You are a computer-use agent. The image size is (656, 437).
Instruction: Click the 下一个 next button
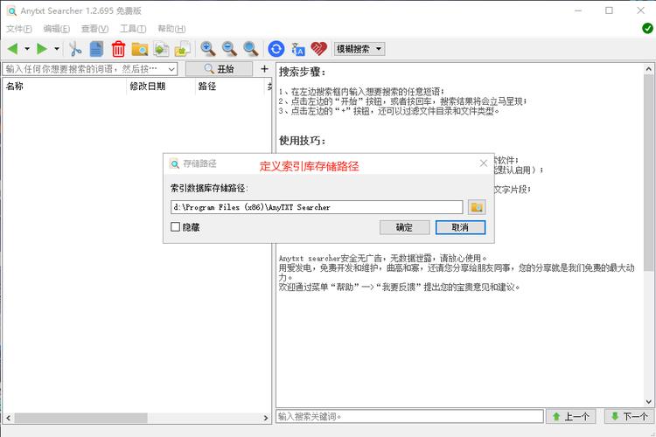pyautogui.click(x=629, y=417)
